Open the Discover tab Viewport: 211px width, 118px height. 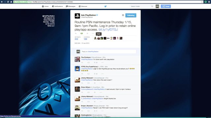[x=83, y=6]
